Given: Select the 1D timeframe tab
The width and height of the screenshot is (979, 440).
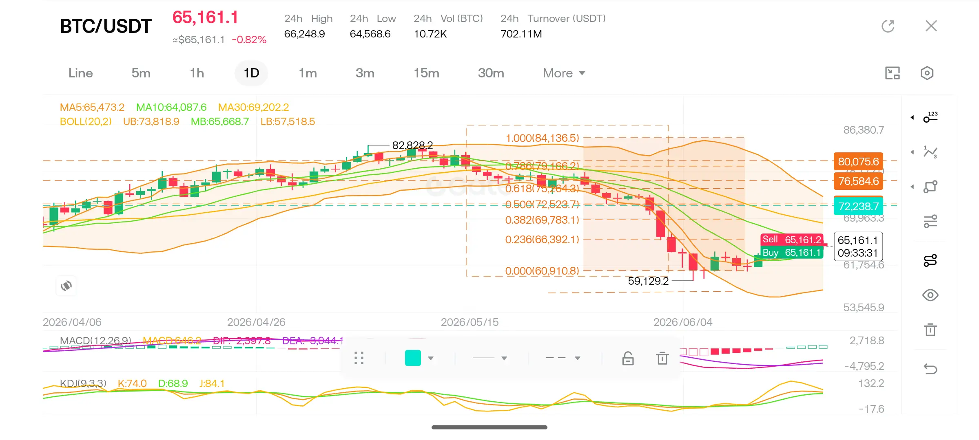Looking at the screenshot, I should [x=251, y=73].
